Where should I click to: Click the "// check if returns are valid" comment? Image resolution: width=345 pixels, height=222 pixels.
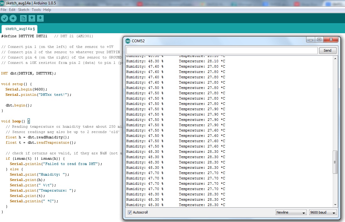(x=64, y=153)
